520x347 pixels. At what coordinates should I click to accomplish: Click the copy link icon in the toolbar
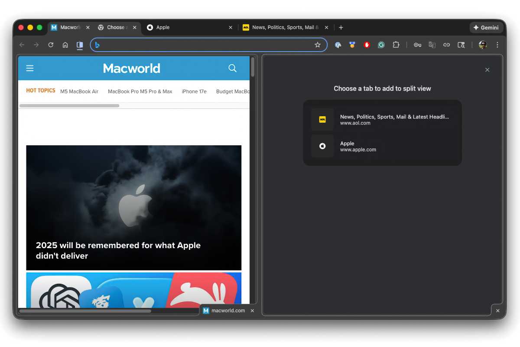click(x=446, y=45)
